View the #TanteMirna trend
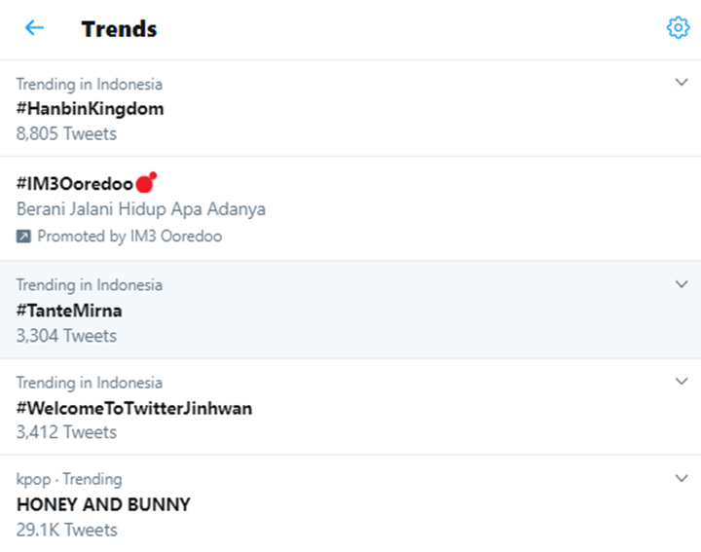 pyautogui.click(x=69, y=311)
